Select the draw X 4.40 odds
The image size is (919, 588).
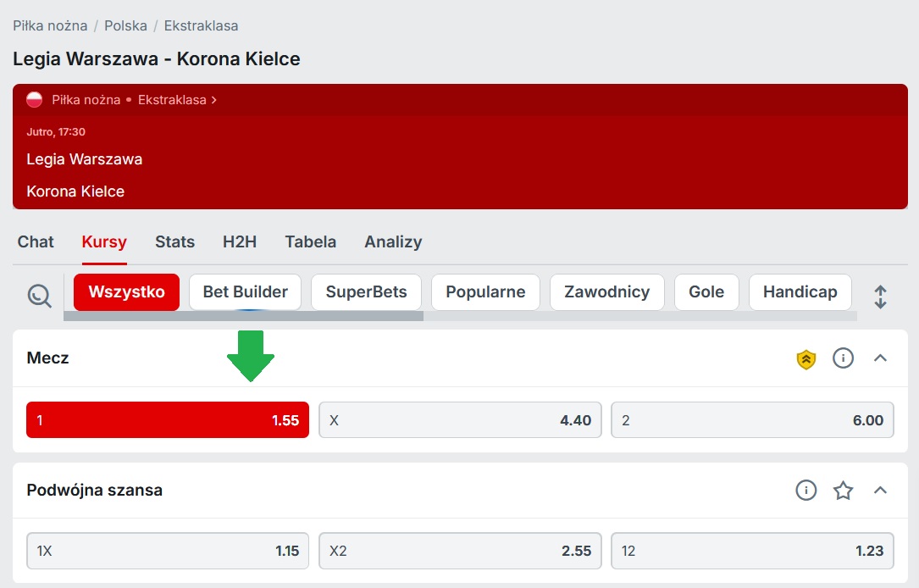click(460, 420)
